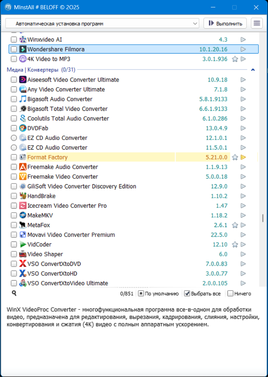Click the star icon next to VidCoder
Screen dimensions: 268x377
tap(235, 244)
